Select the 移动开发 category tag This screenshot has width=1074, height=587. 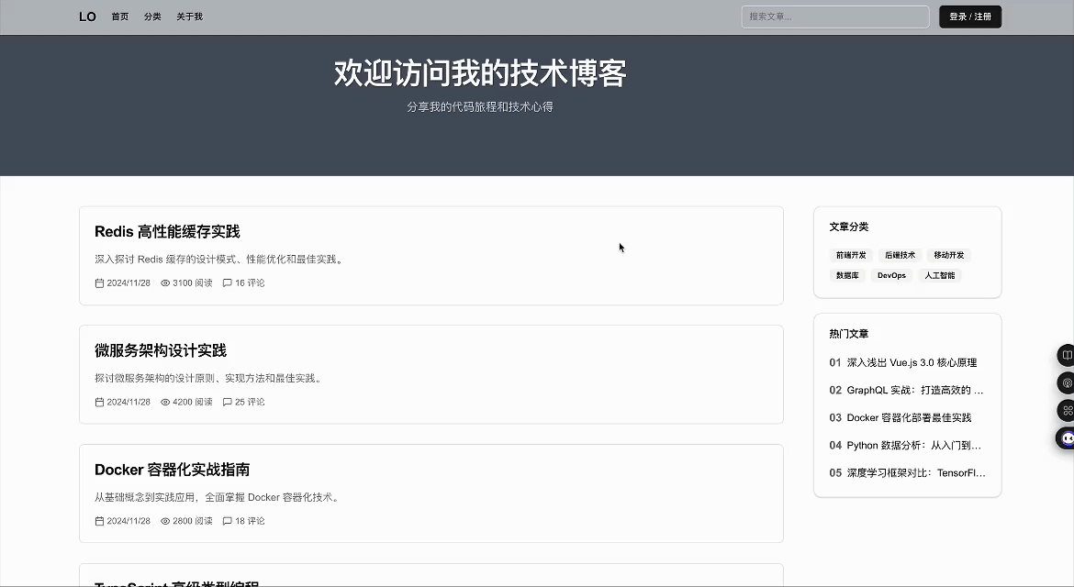pos(949,255)
